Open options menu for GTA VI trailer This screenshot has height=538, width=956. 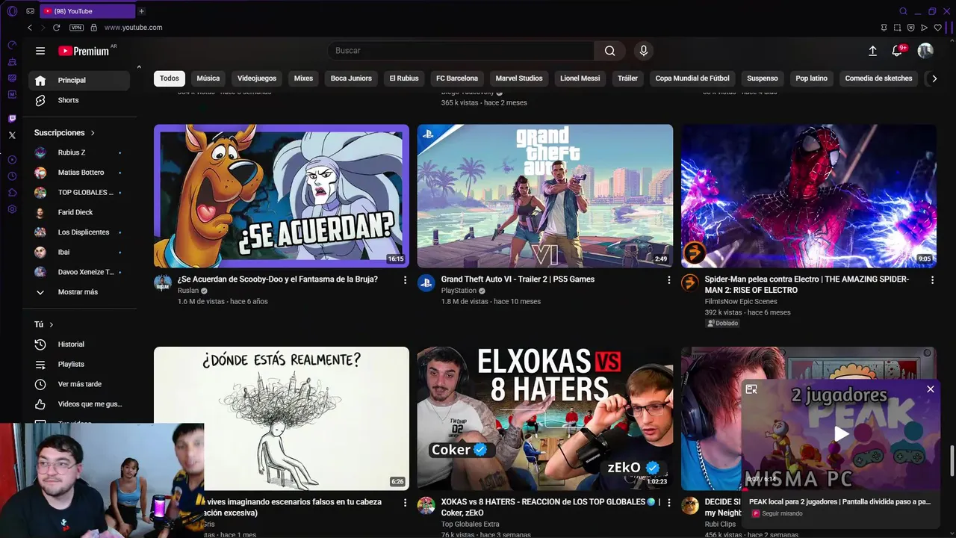(x=669, y=280)
